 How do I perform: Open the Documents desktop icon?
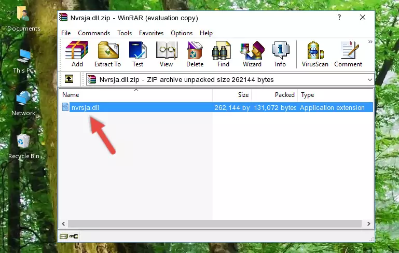click(23, 19)
